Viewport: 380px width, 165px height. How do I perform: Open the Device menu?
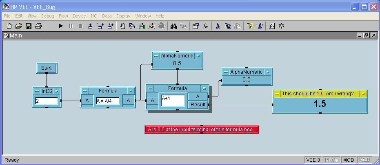pyautogui.click(x=79, y=16)
